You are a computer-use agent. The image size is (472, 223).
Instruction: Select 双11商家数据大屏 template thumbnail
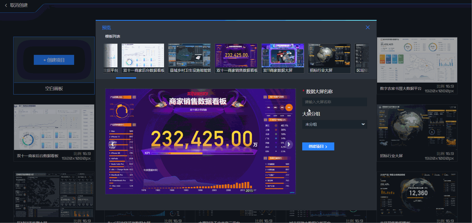click(283, 58)
